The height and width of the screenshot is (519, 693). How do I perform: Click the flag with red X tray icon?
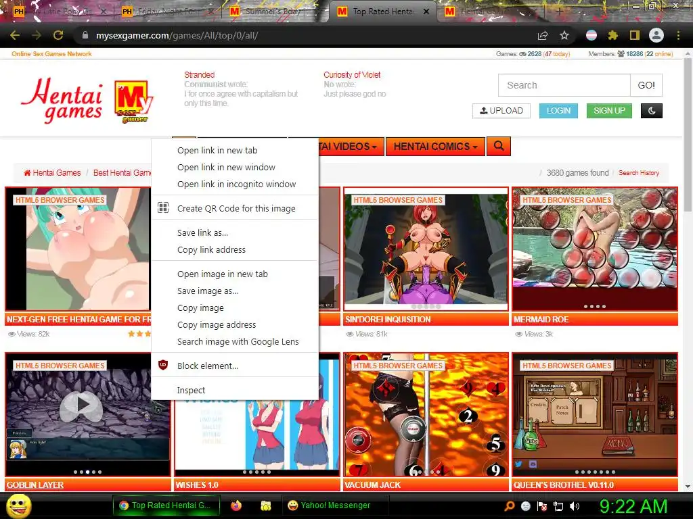click(542, 506)
